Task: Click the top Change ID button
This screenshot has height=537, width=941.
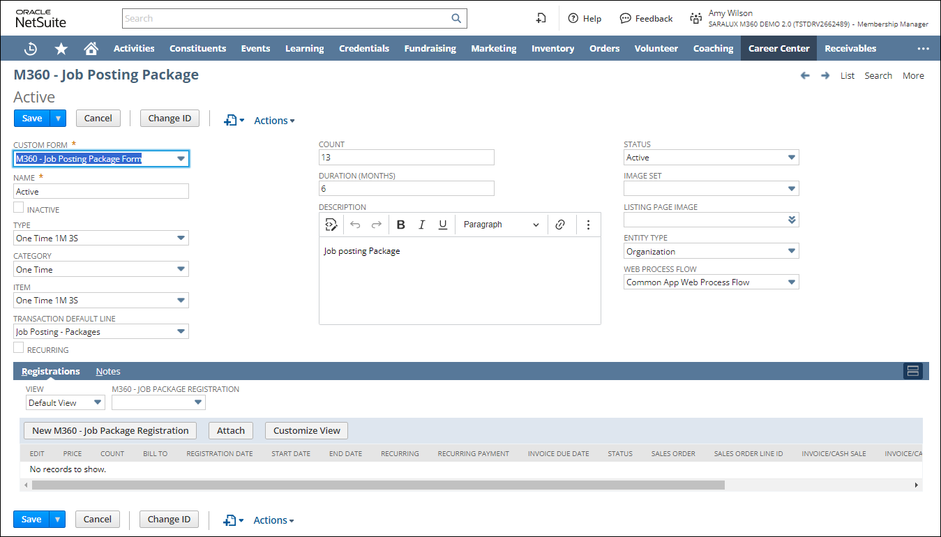Action: (x=170, y=118)
